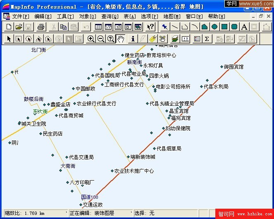The image size is (274, 219).
Task: Open the 选项[P] menu
Action: 150,17
